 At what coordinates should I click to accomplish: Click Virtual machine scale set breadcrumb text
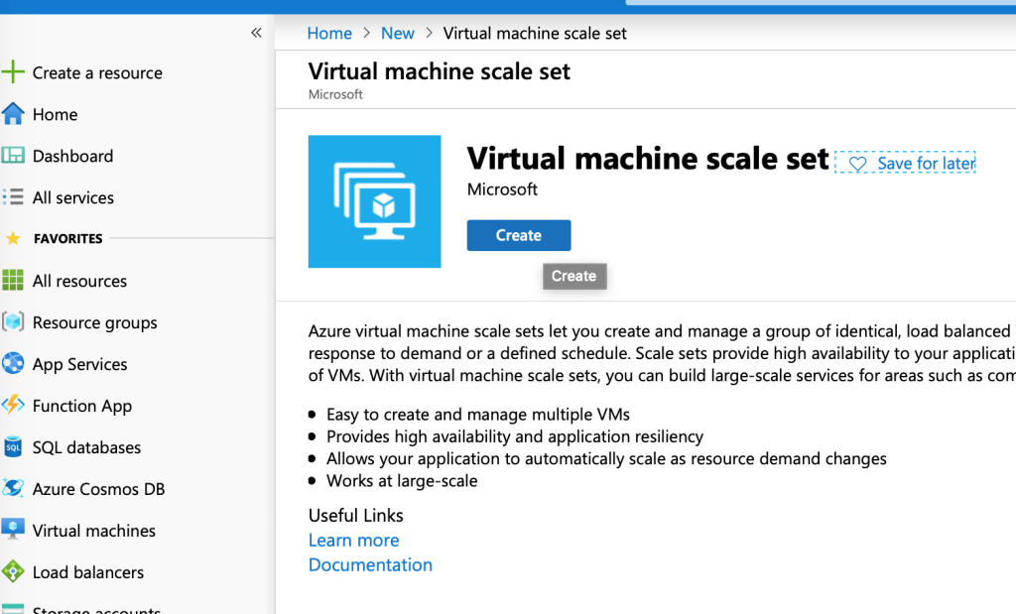535,34
